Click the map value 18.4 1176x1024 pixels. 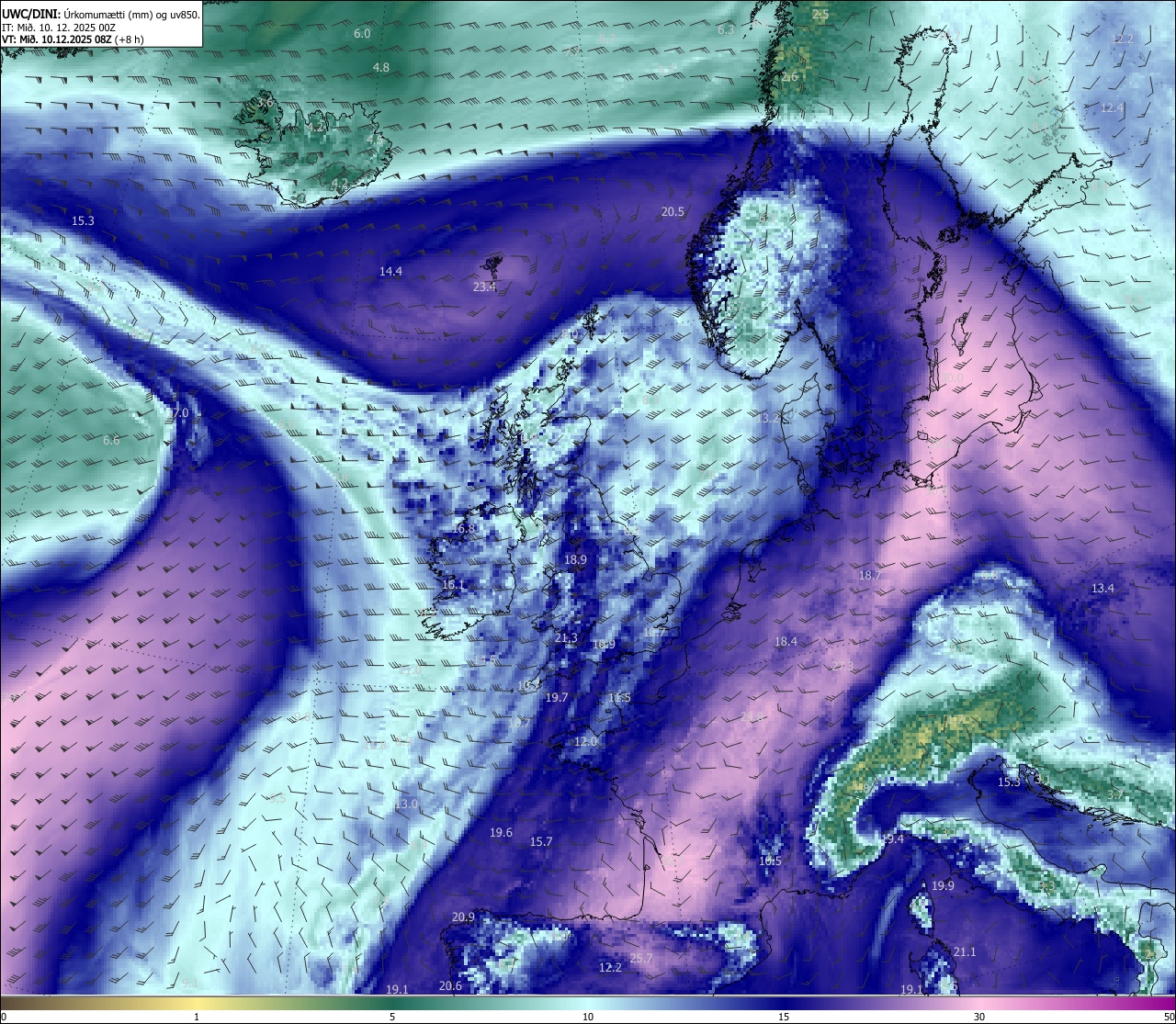[786, 642]
